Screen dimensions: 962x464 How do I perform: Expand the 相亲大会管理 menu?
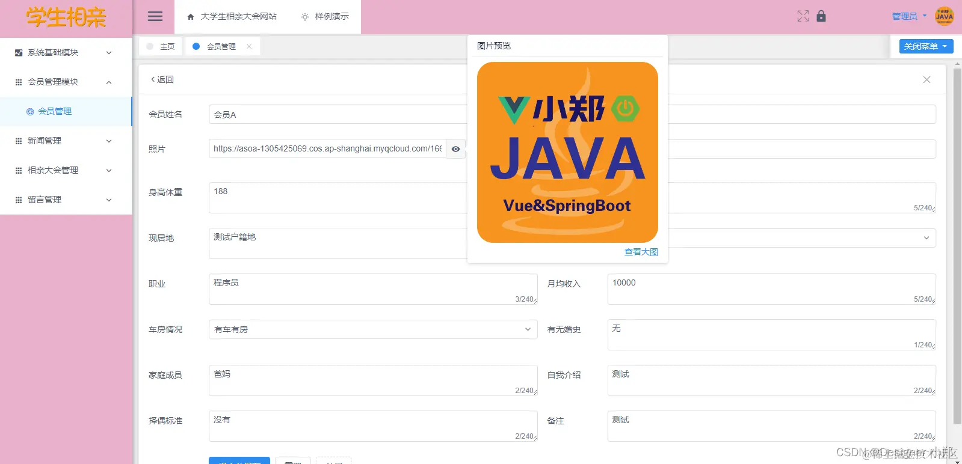pos(66,170)
